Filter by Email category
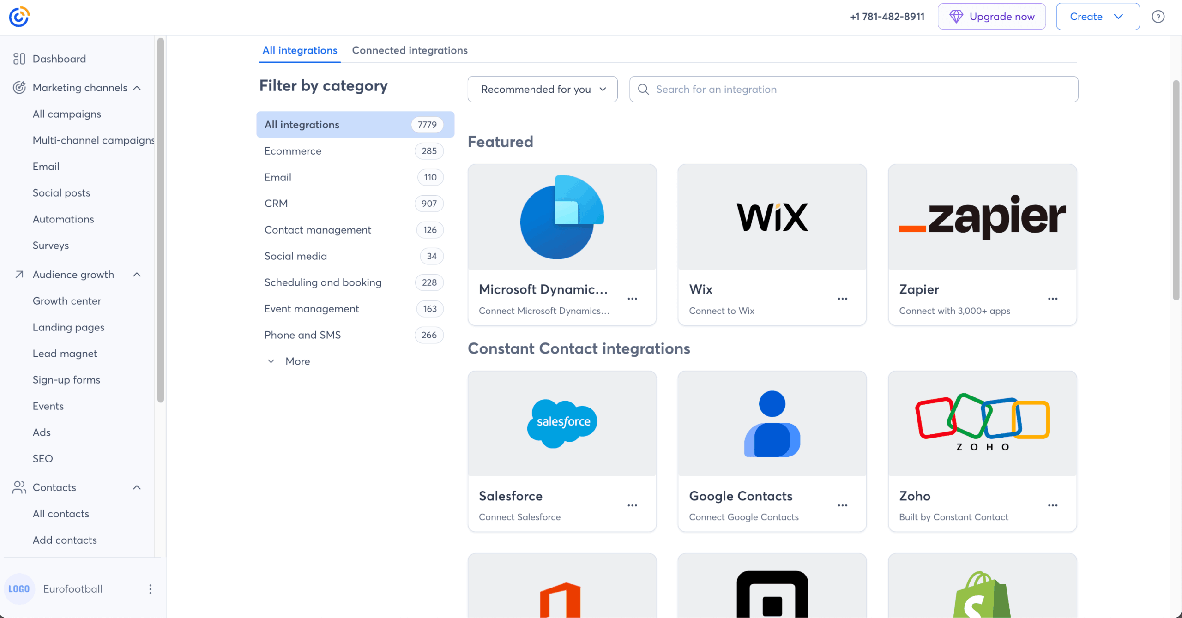This screenshot has height=618, width=1182. tap(355, 177)
